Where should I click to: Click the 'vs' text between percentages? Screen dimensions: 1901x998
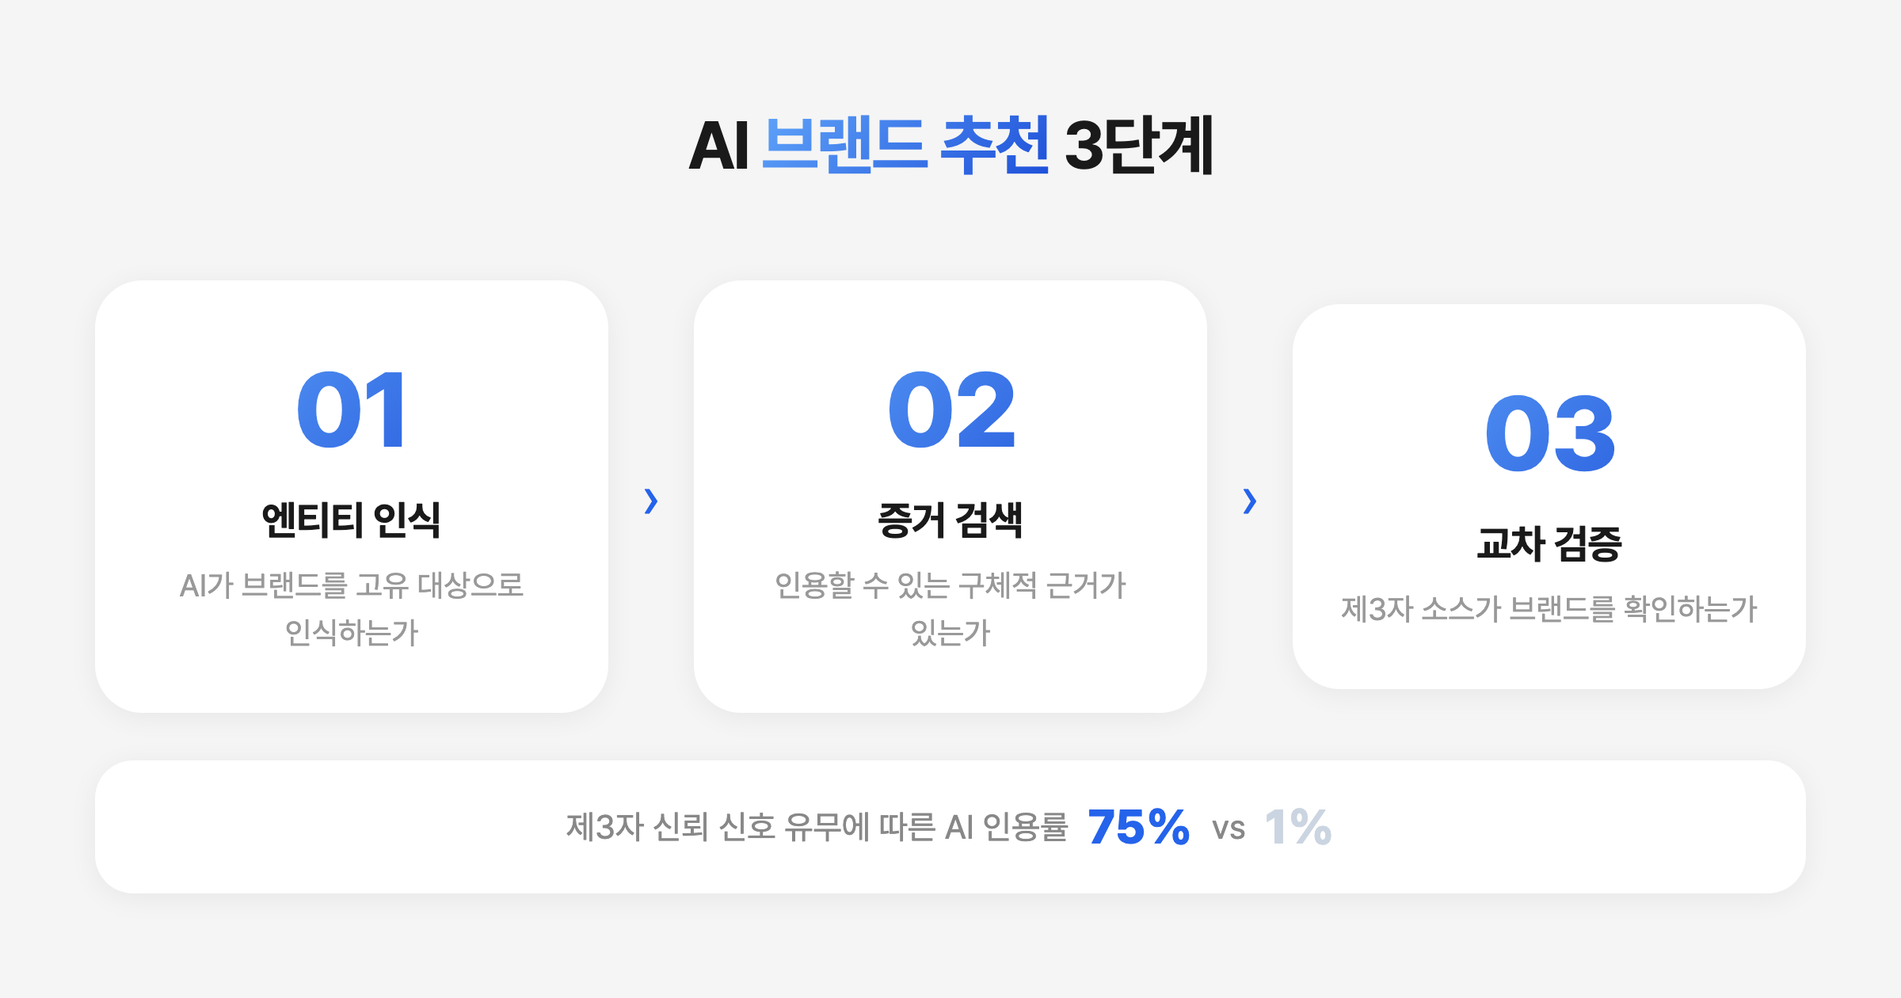click(x=1229, y=828)
